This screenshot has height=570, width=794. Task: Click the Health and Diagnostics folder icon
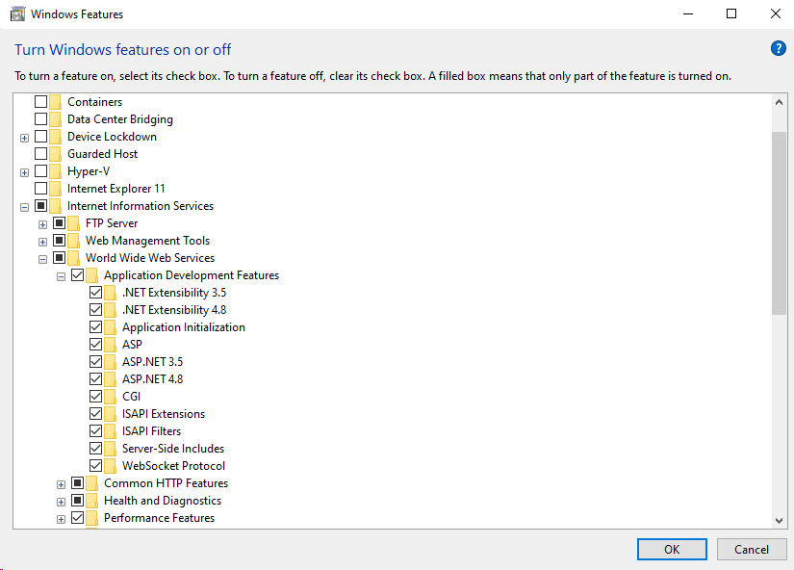91,501
